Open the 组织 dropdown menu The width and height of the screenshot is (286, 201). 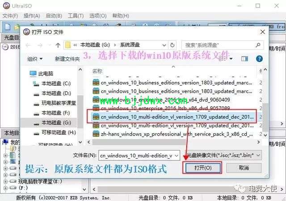pyautogui.click(x=35, y=59)
